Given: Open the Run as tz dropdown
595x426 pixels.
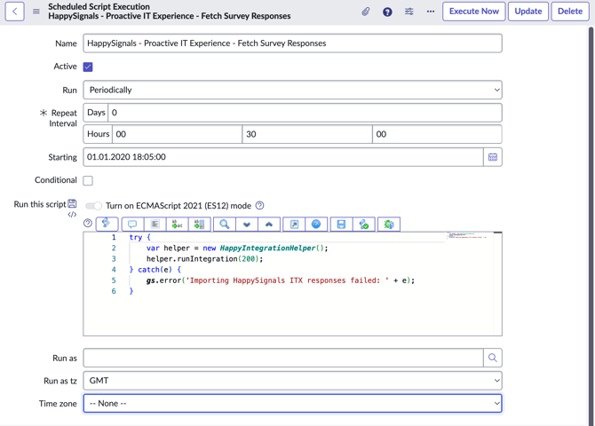Looking at the screenshot, I should (x=292, y=381).
